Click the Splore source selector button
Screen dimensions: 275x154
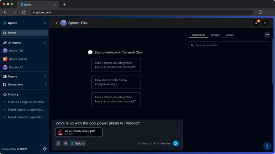coord(78,143)
